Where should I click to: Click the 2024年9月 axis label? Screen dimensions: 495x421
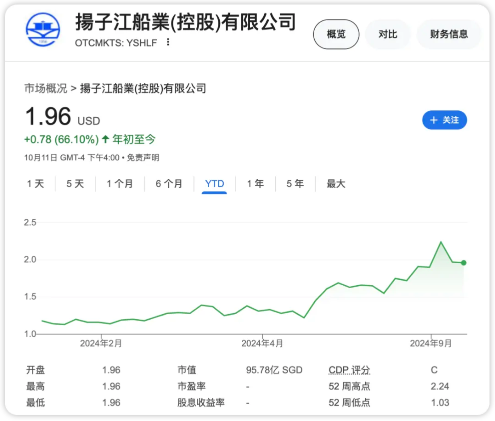click(x=431, y=344)
